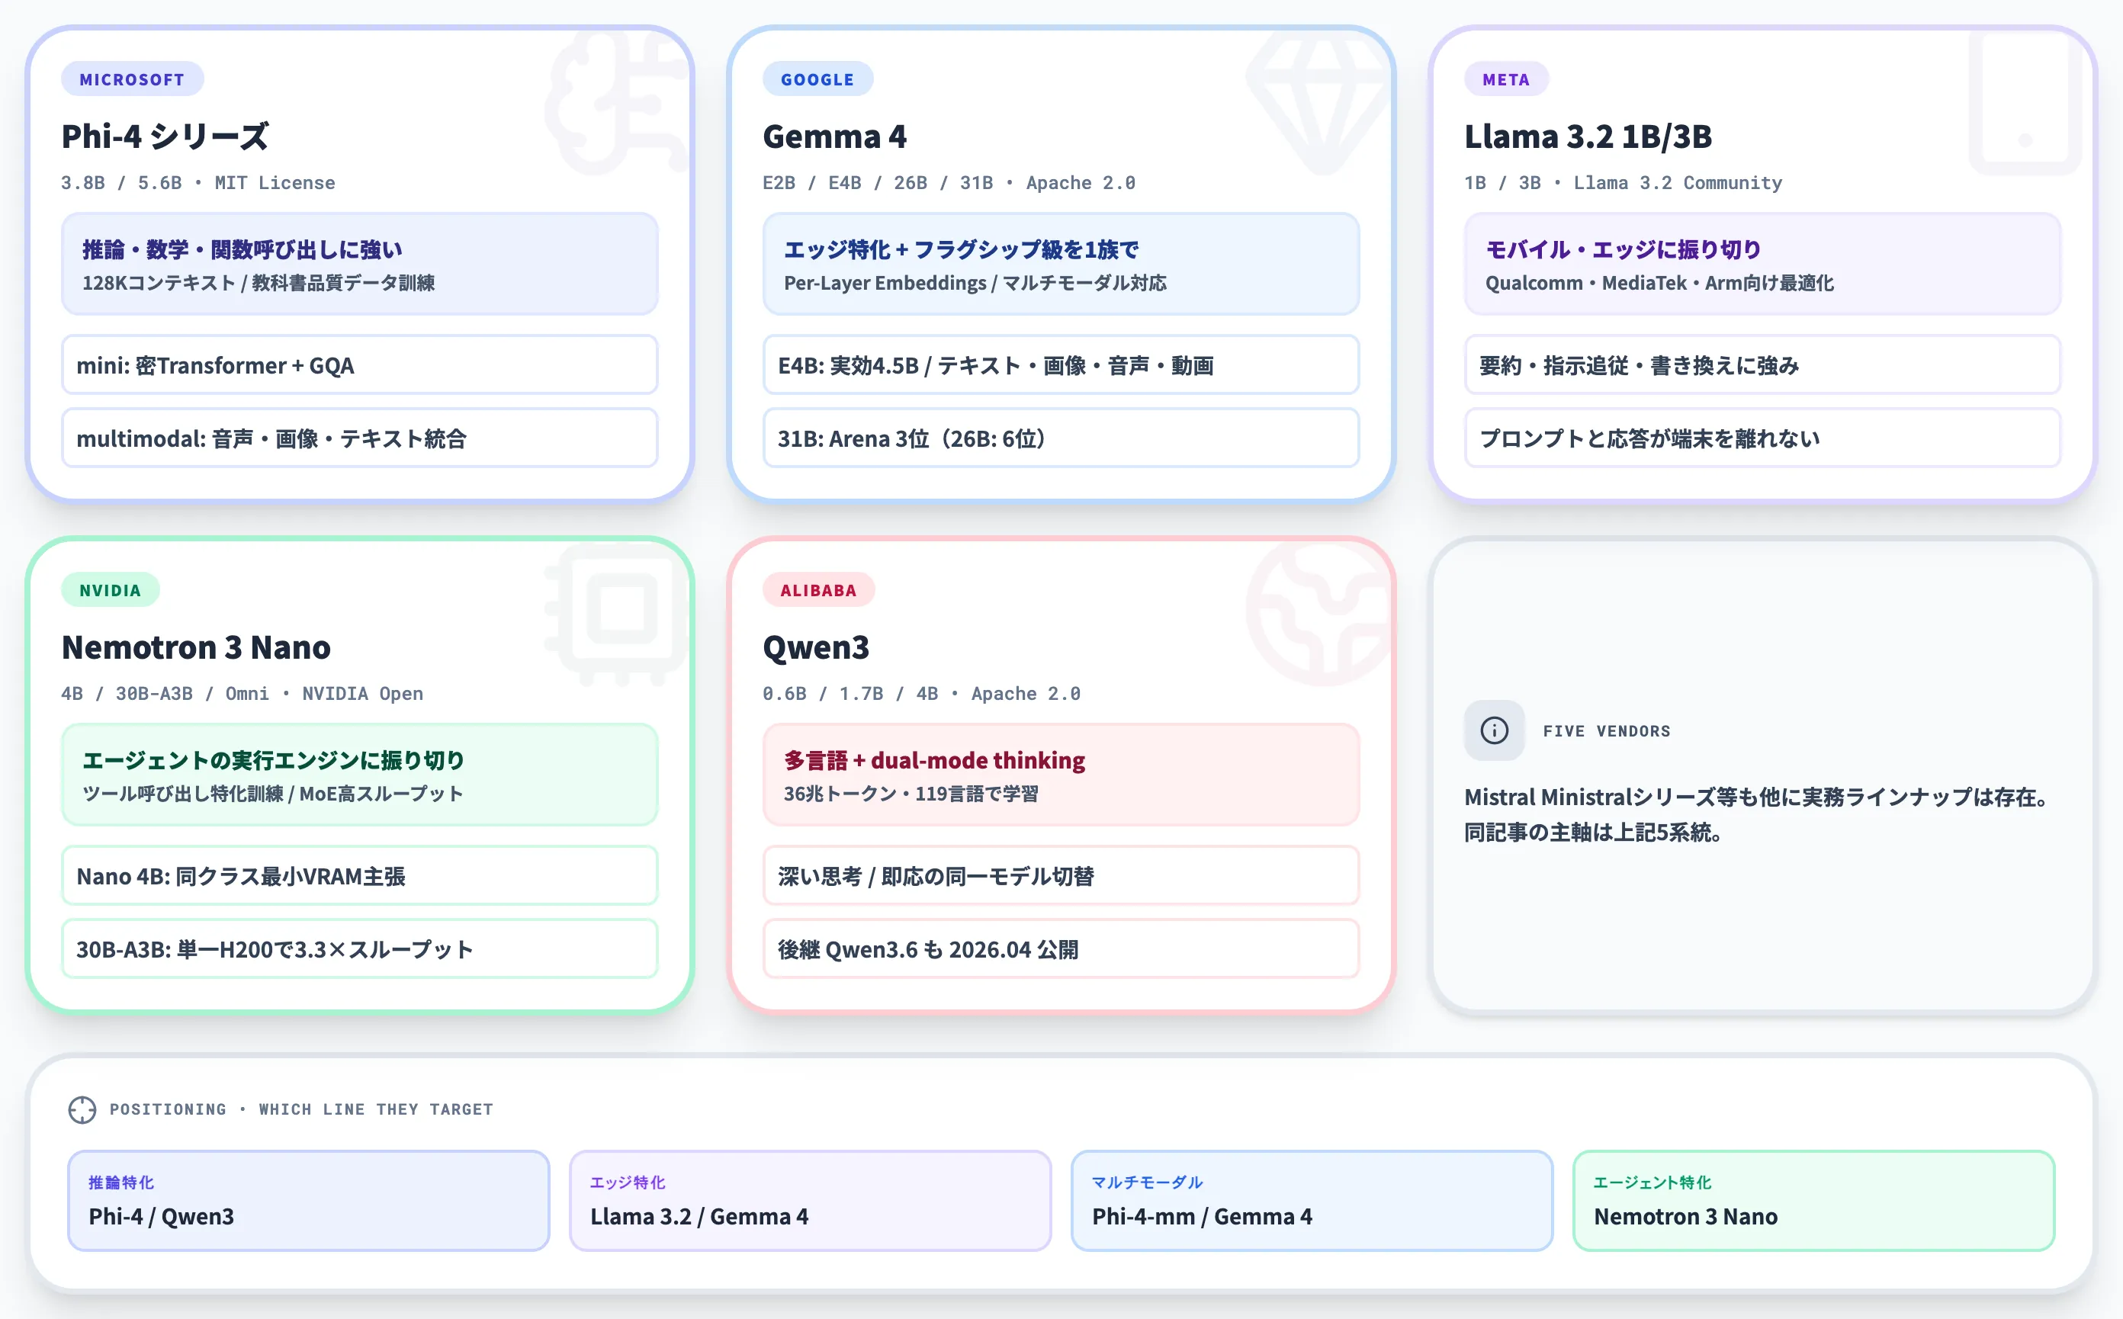Image resolution: width=2123 pixels, height=1319 pixels.
Task: Click the 30B-A3B: 単一H200で3.3×スループット row
Action: (x=359, y=950)
